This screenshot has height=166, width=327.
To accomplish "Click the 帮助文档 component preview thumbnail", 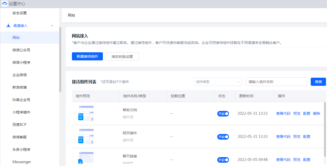I will (86, 113).
